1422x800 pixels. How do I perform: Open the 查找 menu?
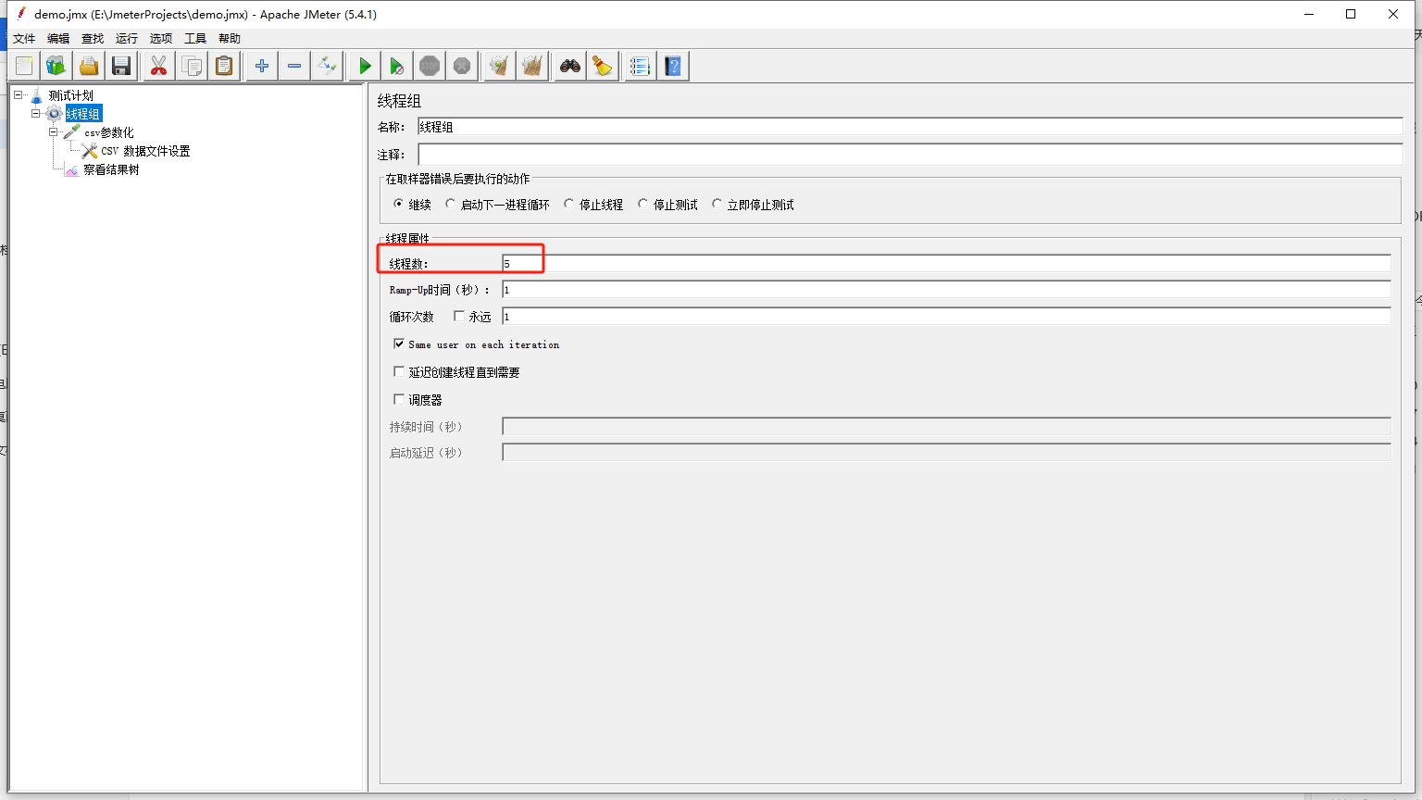(93, 38)
